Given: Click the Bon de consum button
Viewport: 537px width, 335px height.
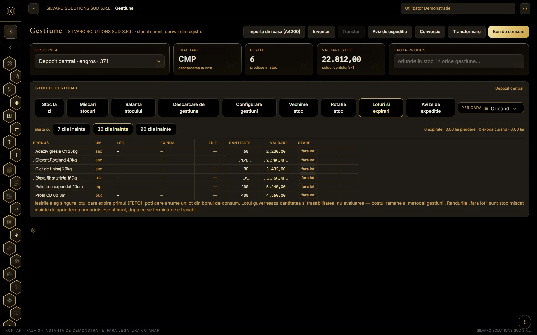Looking at the screenshot, I should click(508, 32).
